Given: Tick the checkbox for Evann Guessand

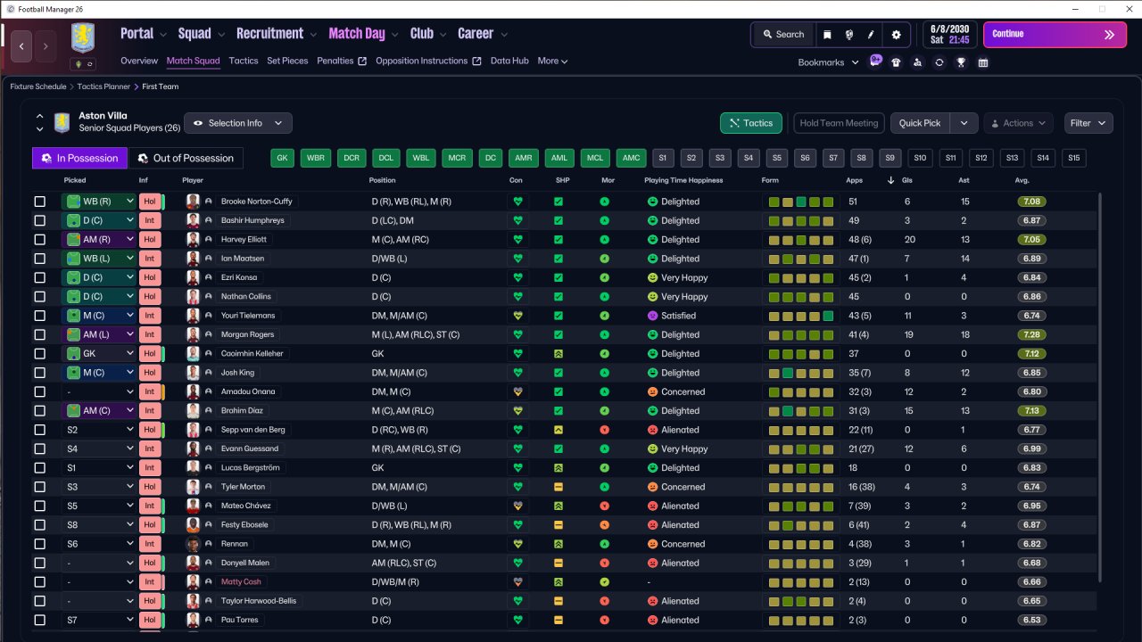Looking at the screenshot, I should (x=39, y=449).
